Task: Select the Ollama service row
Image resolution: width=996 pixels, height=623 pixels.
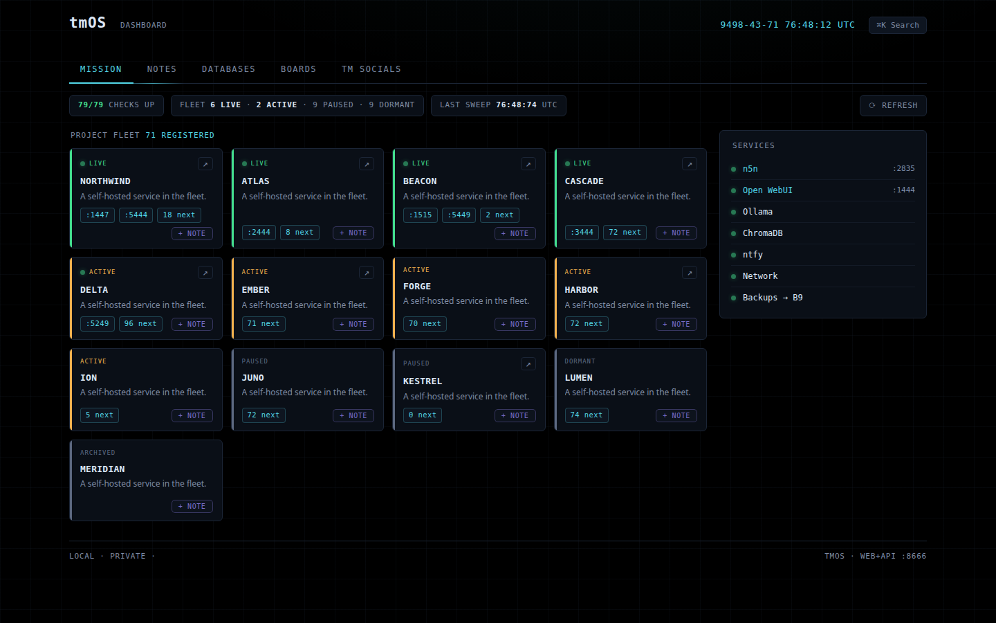Action: point(823,212)
